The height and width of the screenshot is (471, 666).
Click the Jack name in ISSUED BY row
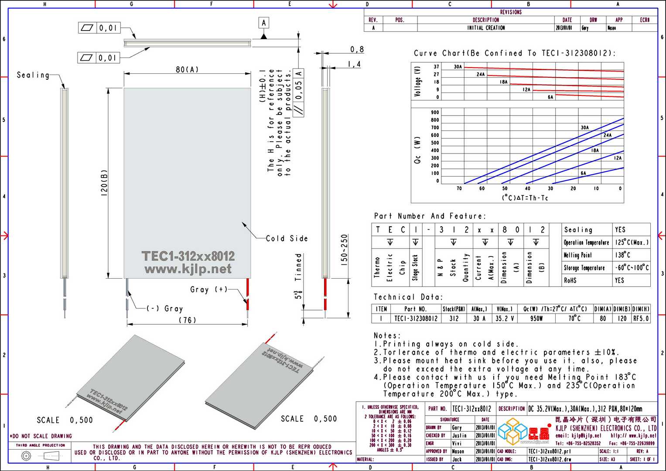coord(457,459)
